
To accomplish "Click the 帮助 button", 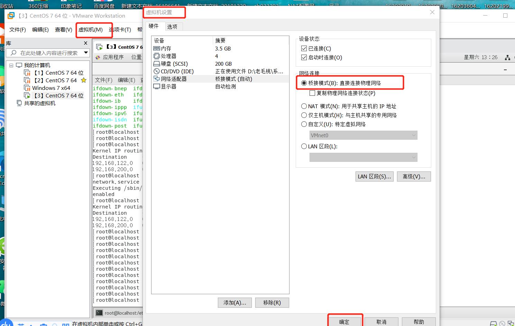I will (419, 322).
